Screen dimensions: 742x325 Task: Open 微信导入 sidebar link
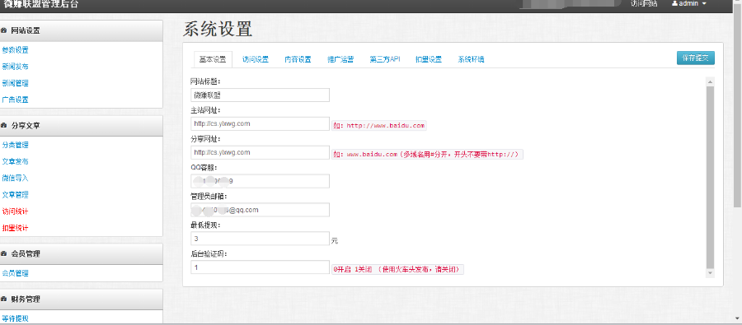pos(15,178)
